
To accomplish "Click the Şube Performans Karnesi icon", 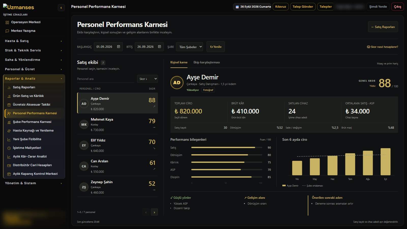I will coord(9,122).
